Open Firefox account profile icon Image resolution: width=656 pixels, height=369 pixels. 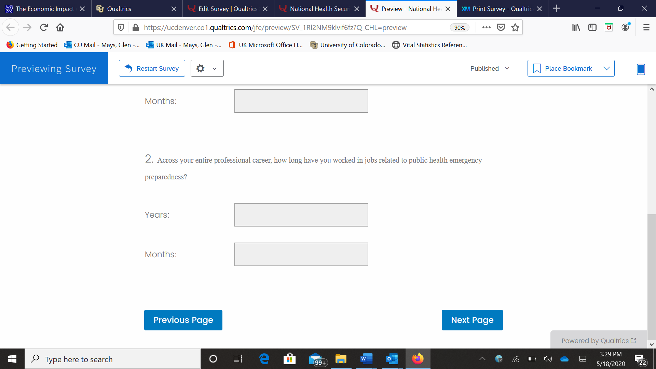coord(625,27)
